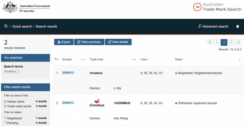Jump to first results page
This screenshot has height=126, width=244.
(210, 42)
